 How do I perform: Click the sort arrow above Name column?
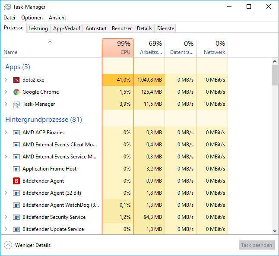coord(50,42)
